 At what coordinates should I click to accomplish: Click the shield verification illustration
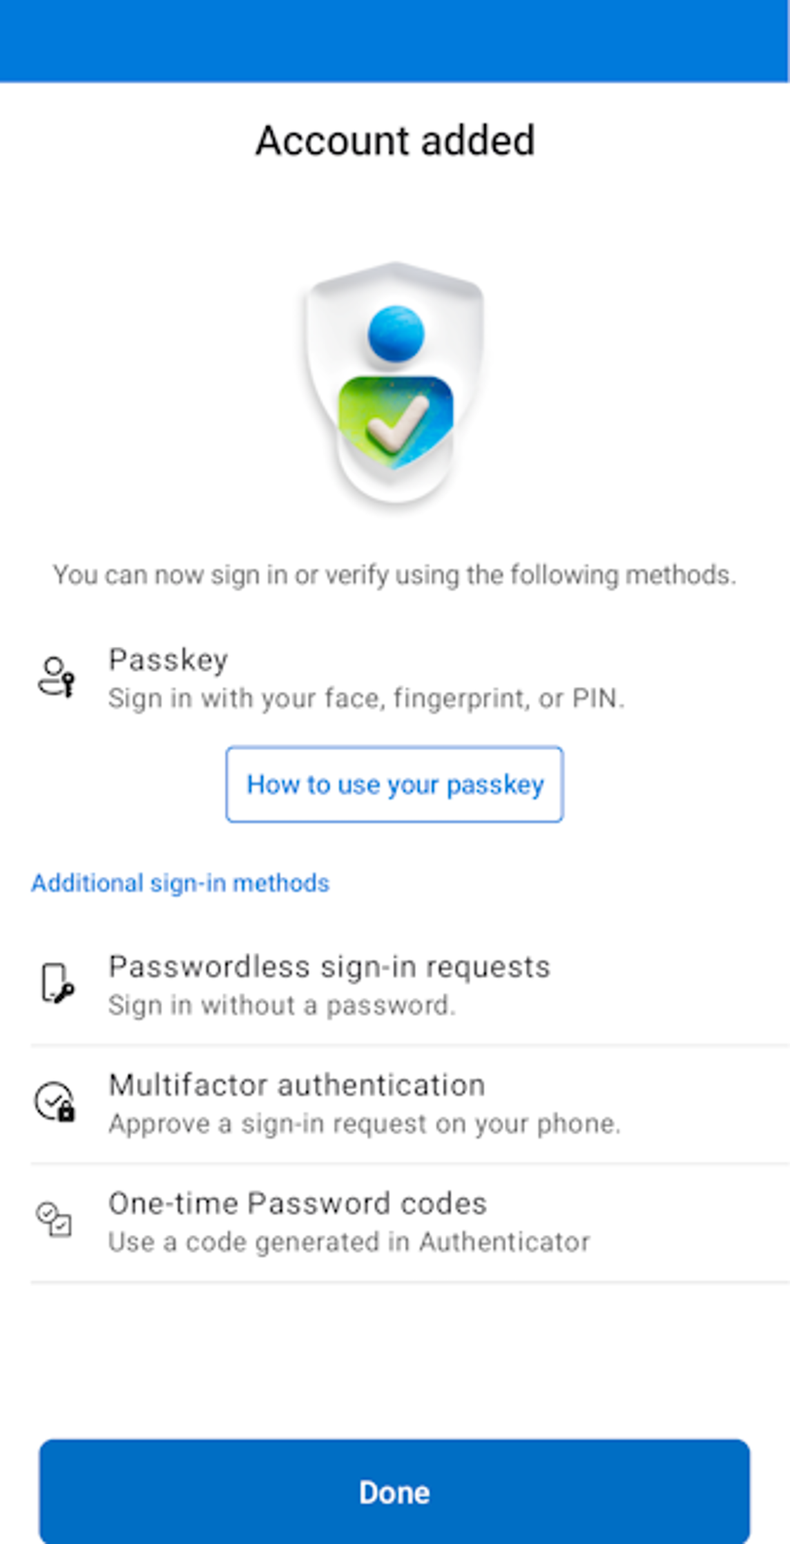[x=394, y=384]
